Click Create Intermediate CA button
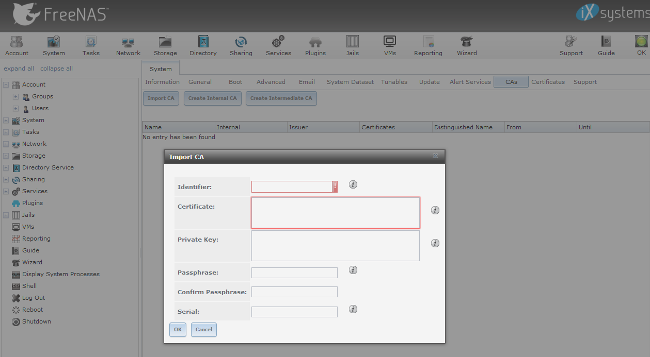Screen dimensions: 650x357 pyautogui.click(x=281, y=98)
